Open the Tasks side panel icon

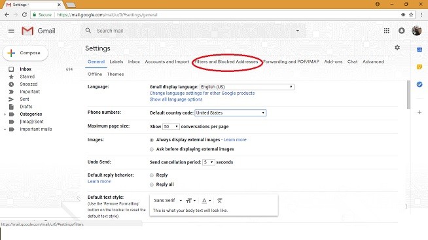419,84
